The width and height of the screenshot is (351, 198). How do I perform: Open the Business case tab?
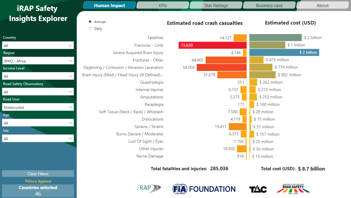coord(269,5)
